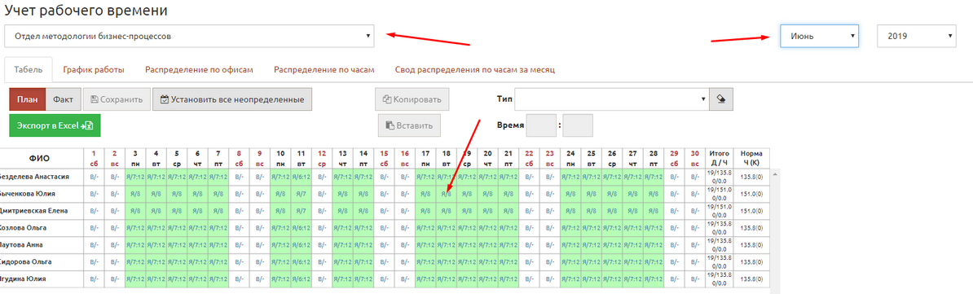
Task: Click Я/7 cell in Дмитриевская Елена row
Action: click(x=301, y=210)
